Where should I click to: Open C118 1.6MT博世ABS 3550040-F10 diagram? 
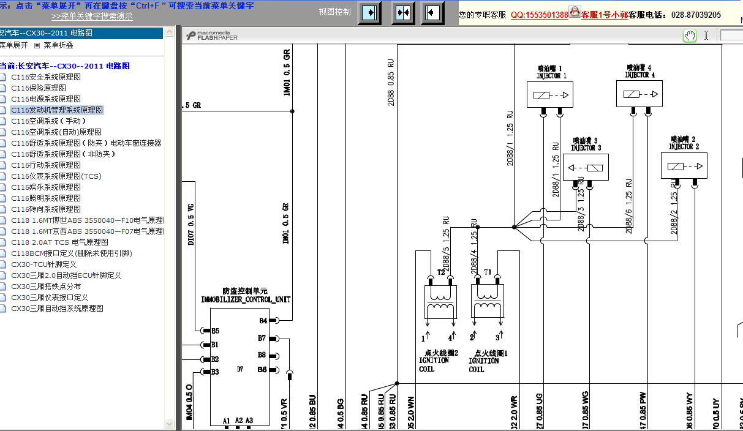pyautogui.click(x=88, y=220)
